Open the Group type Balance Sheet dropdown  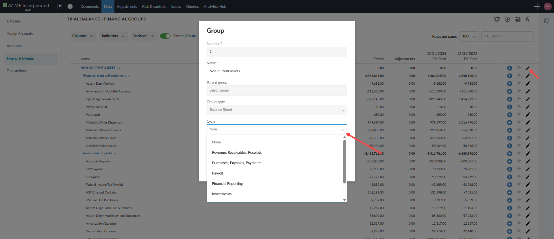277,110
